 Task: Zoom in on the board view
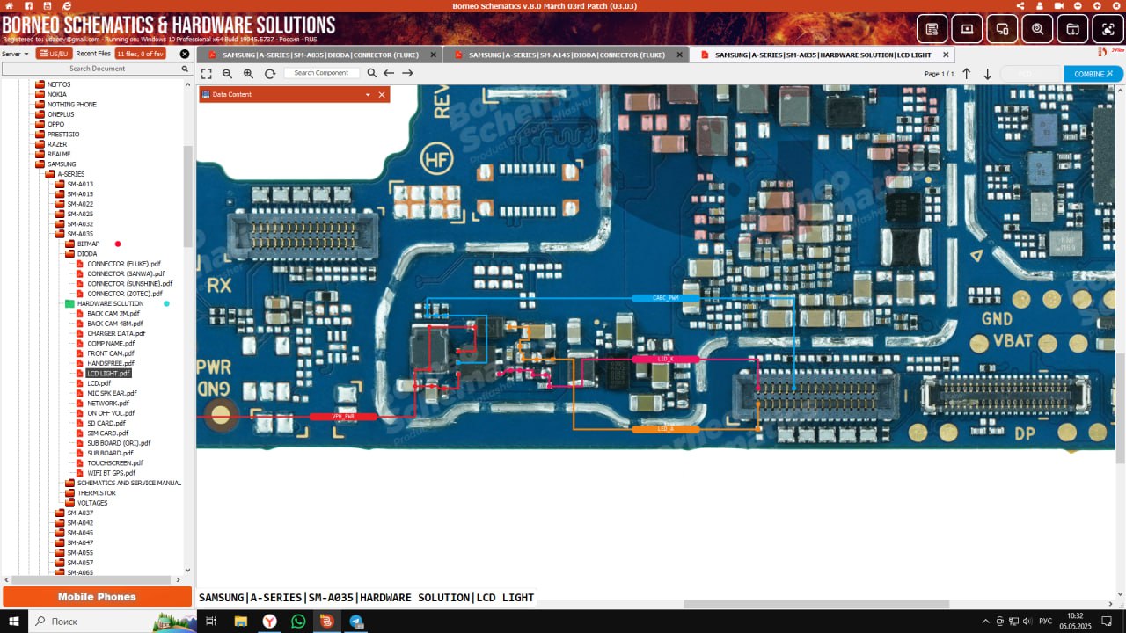click(249, 74)
